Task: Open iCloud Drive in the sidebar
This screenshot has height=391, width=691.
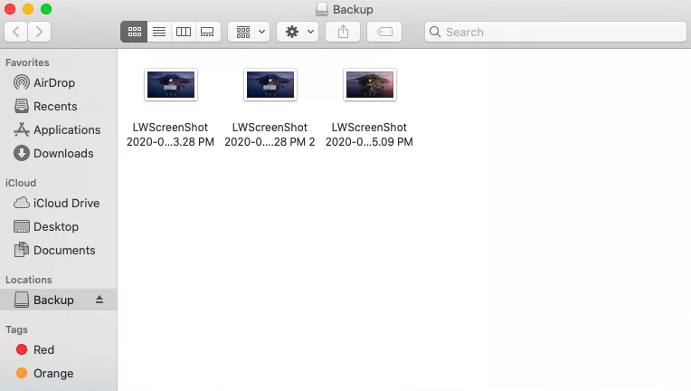Action: click(x=56, y=204)
